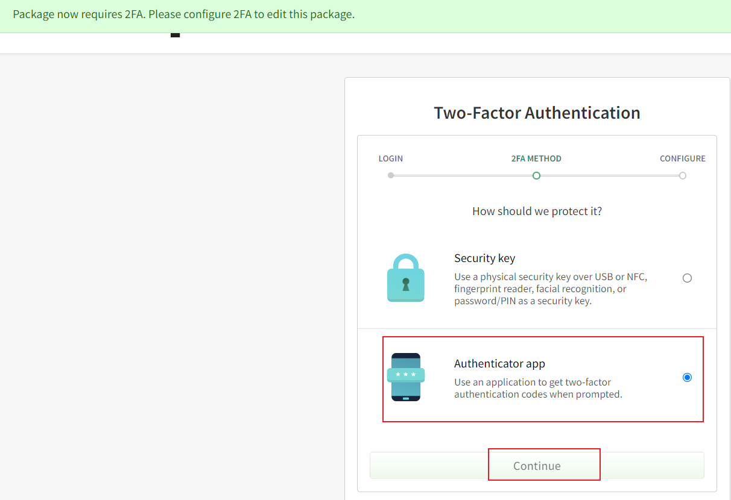The width and height of the screenshot is (731, 500).
Task: Click the Two-Factor Authentication heading
Action: [537, 113]
